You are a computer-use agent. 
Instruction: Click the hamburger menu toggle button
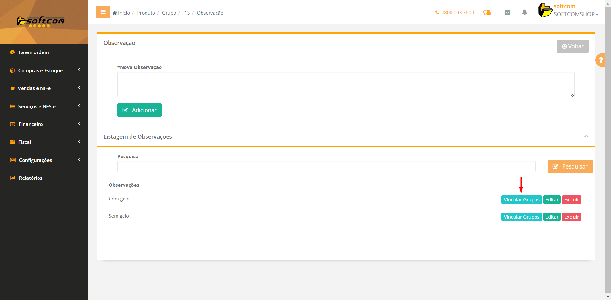[103, 12]
